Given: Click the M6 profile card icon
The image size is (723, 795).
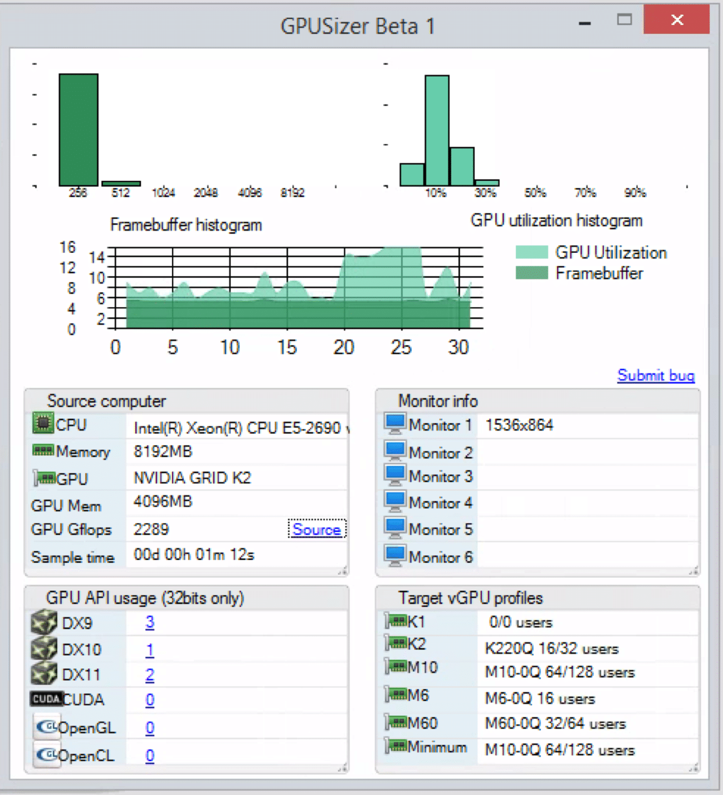Looking at the screenshot, I should 396,694.
